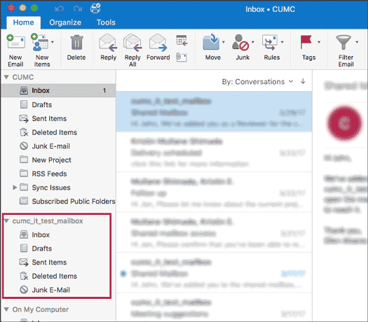Screen dimensions: 368x322
Task: Toggle sort order arrow in message list
Action: pyautogui.click(x=303, y=81)
